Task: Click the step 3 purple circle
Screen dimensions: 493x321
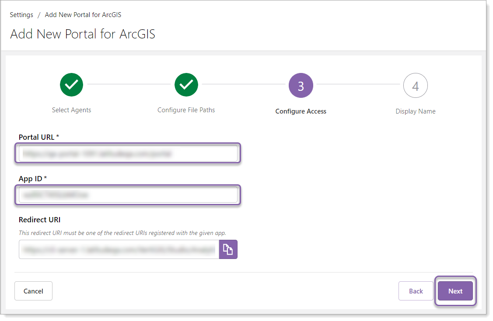Action: click(x=301, y=86)
